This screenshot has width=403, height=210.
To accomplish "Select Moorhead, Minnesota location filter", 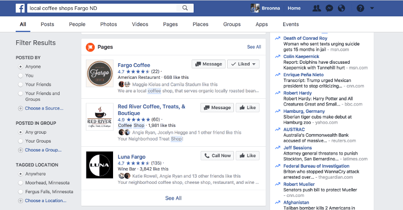I will tap(20, 182).
